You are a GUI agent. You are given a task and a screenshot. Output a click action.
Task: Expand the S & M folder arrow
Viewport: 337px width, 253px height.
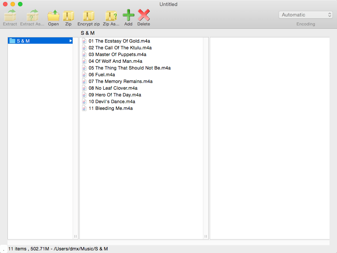point(70,41)
